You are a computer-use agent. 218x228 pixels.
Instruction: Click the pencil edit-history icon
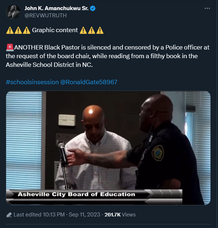[x=9, y=215]
